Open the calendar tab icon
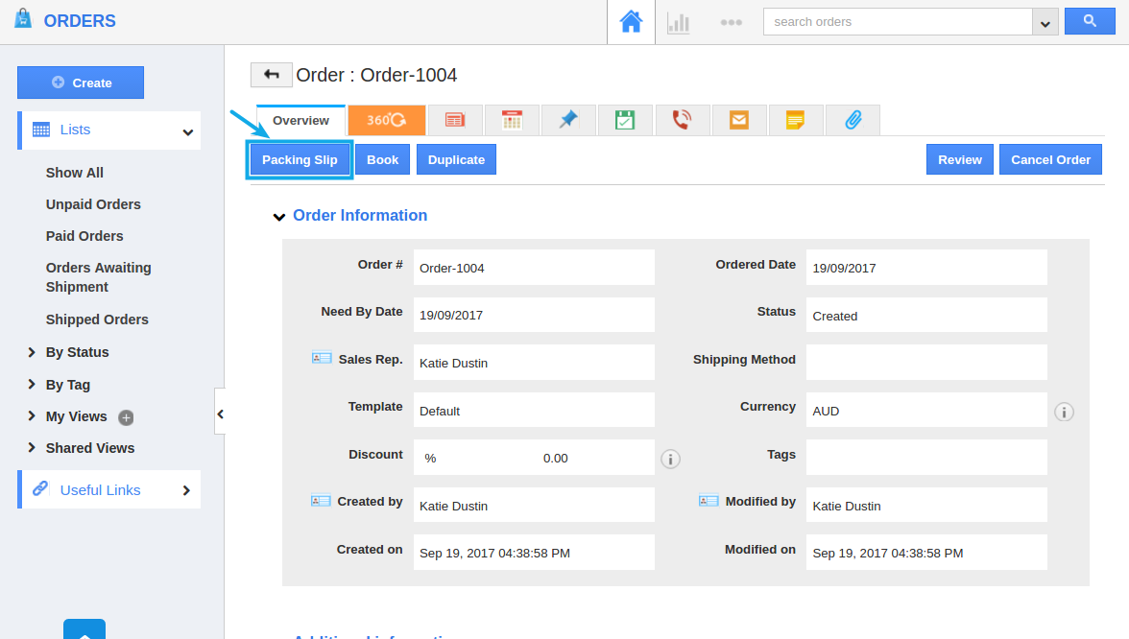Screen dimensions: 1129x639 coord(512,120)
